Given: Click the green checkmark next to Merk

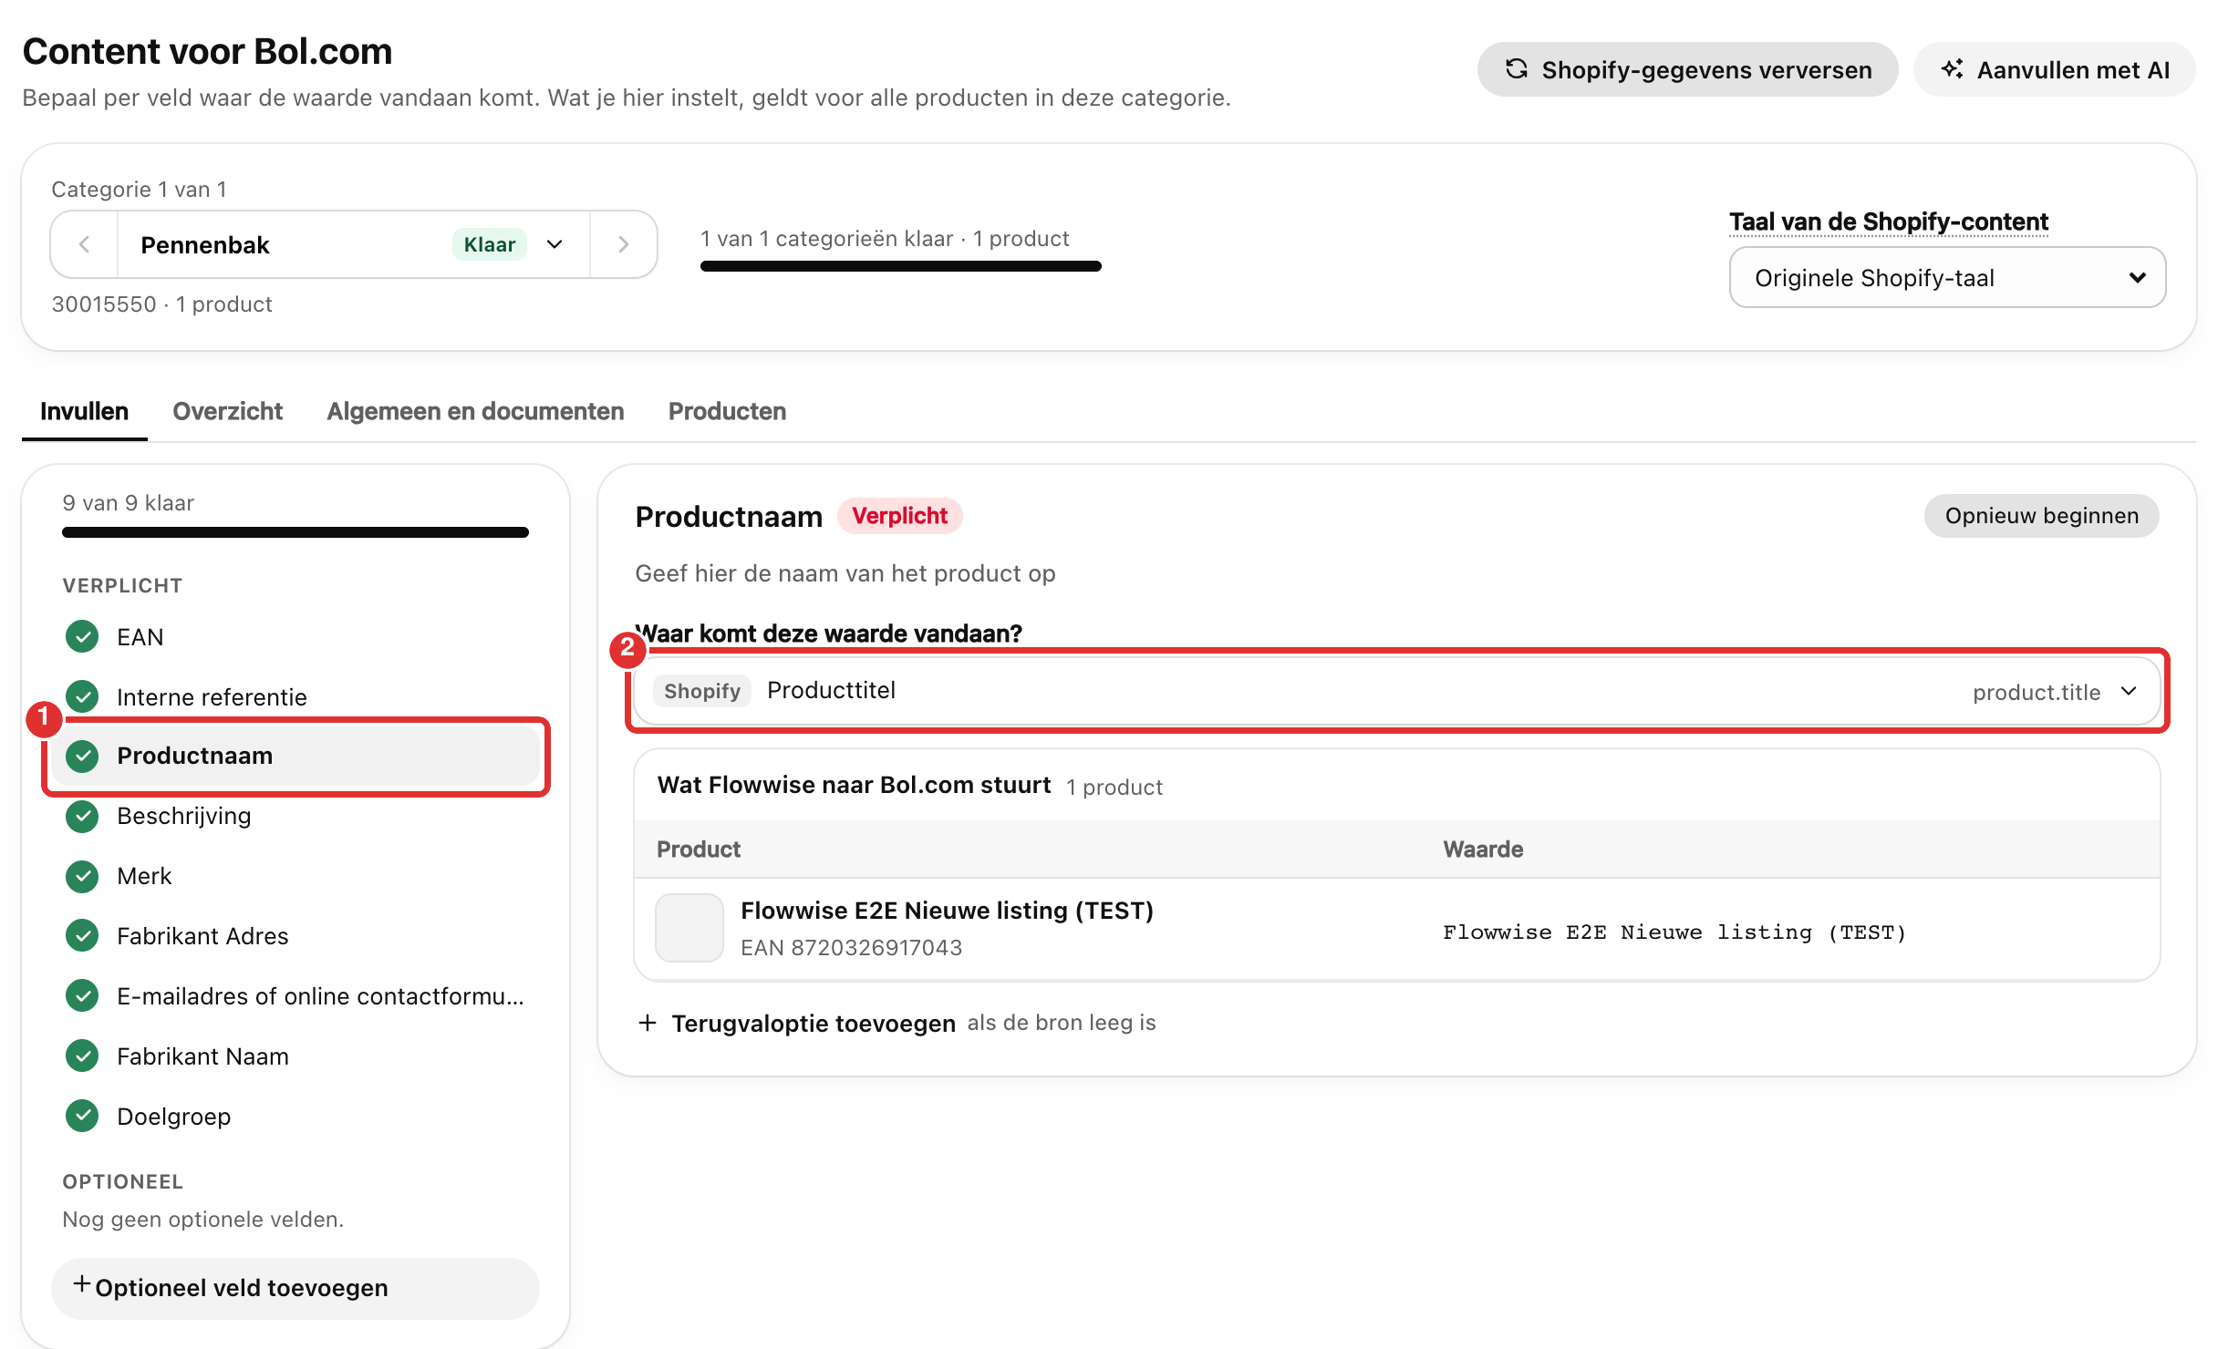Looking at the screenshot, I should pyautogui.click(x=82, y=876).
